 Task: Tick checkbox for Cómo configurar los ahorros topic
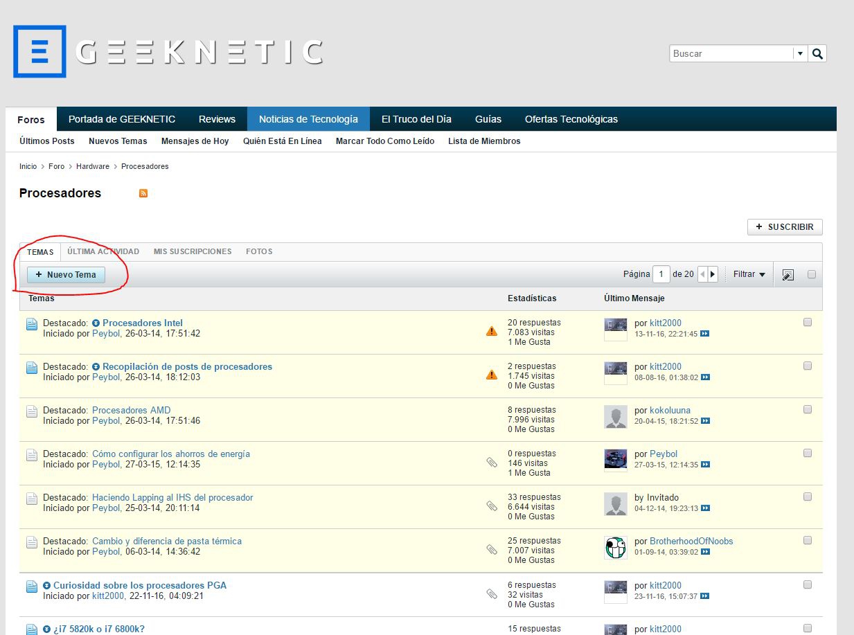(808, 453)
